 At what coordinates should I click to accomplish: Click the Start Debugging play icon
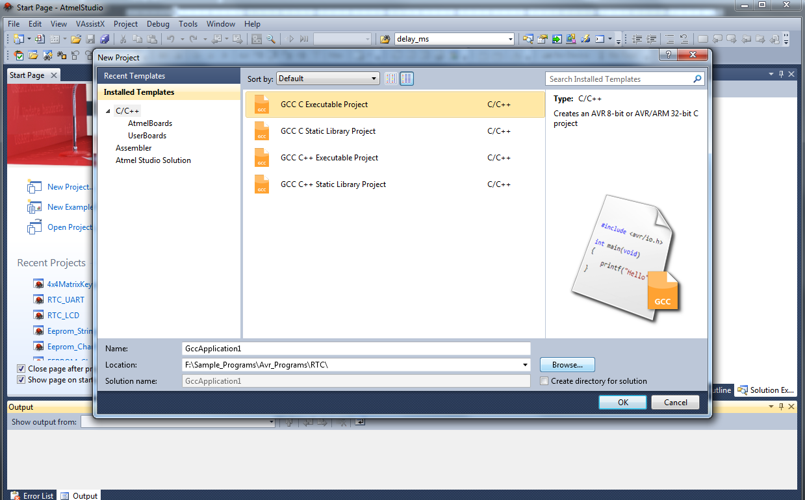(292, 39)
